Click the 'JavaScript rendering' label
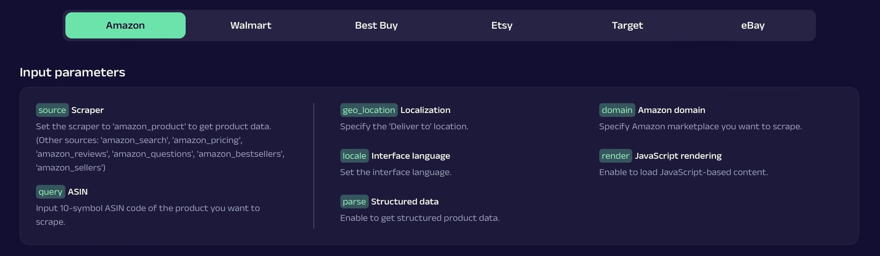Image resolution: width=880 pixels, height=256 pixels. 678,156
